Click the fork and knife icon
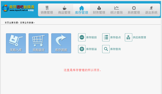The image size is (162, 94). point(47,8)
